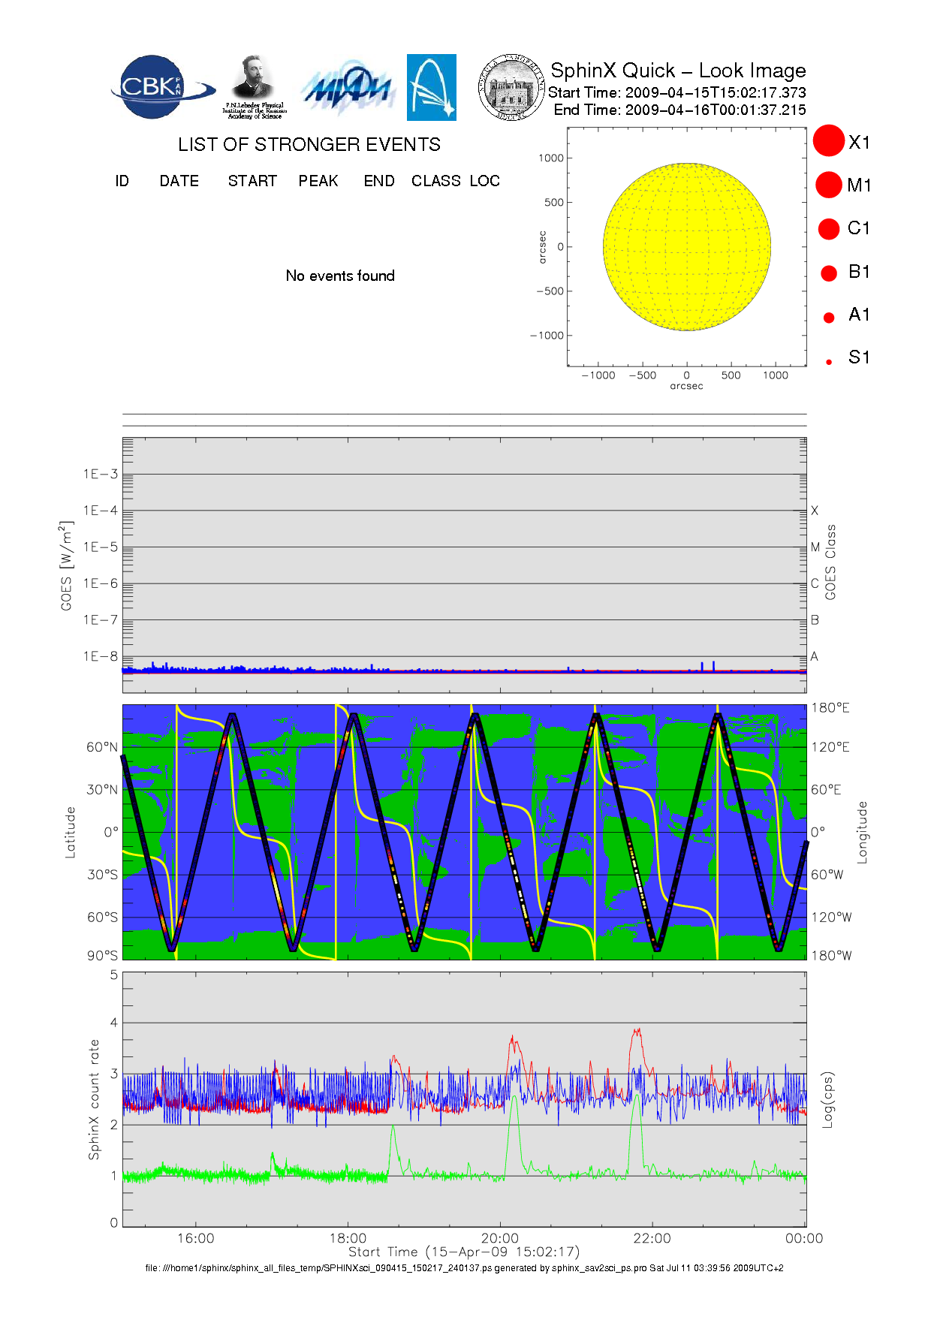Click the tiny S1 red dot marker
Viewport: 931px width, 1317px height.
point(829,362)
